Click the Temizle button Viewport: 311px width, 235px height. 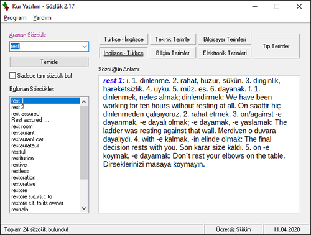(x=49, y=62)
